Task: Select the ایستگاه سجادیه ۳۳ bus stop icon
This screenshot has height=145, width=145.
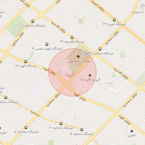Action: click(x=100, y=49)
